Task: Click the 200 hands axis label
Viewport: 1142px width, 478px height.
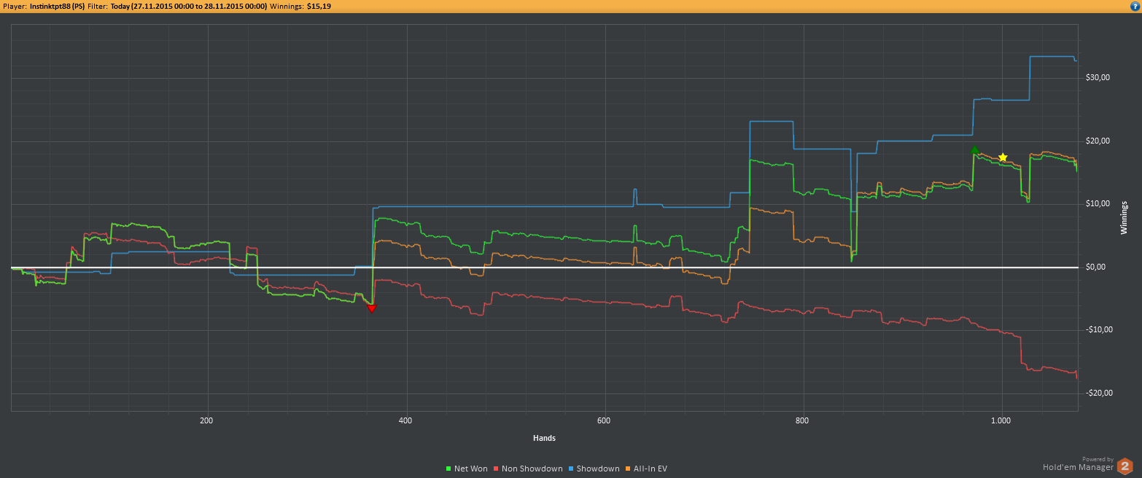Action: point(206,420)
